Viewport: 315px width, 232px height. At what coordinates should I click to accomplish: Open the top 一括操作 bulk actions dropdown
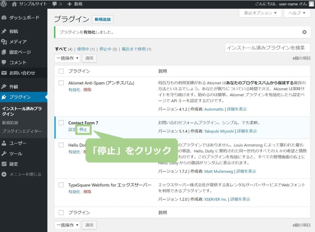(67, 58)
